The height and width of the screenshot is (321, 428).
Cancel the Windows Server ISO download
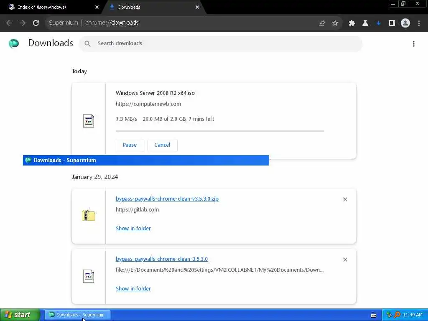tap(162, 145)
